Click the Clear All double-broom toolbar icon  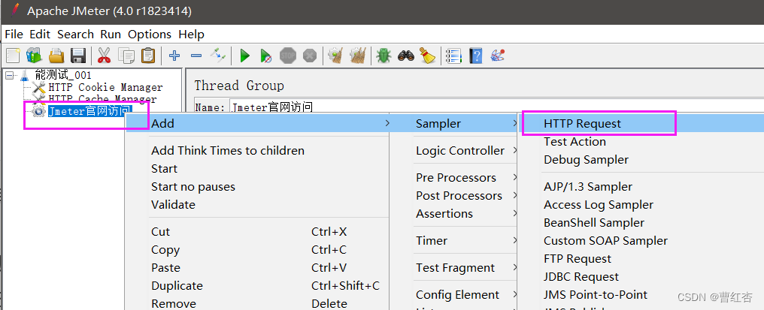point(358,56)
